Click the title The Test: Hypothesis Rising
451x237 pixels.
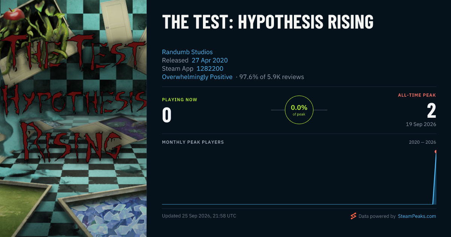point(268,22)
